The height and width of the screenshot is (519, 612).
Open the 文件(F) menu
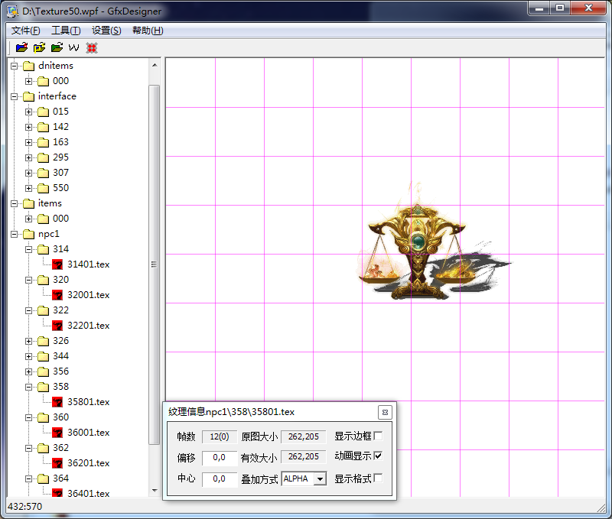point(25,31)
